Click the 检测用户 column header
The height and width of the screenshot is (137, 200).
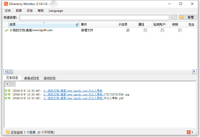pyautogui.click(x=161, y=24)
